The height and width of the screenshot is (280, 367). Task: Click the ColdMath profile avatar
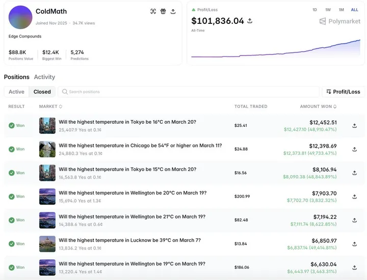click(x=20, y=17)
